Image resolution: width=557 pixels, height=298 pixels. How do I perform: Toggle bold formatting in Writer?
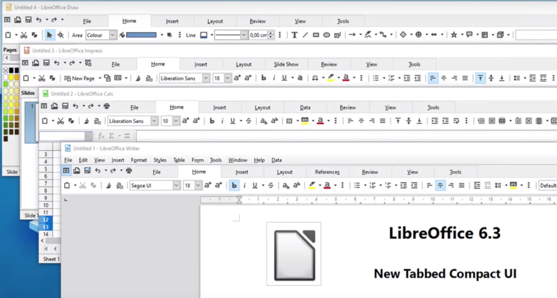click(x=234, y=185)
